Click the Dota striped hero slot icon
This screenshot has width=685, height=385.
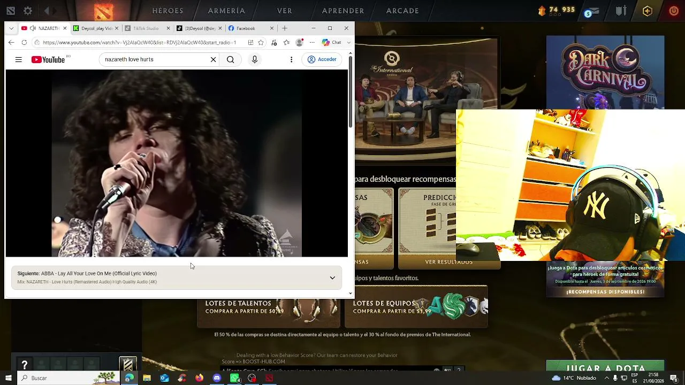(x=128, y=365)
